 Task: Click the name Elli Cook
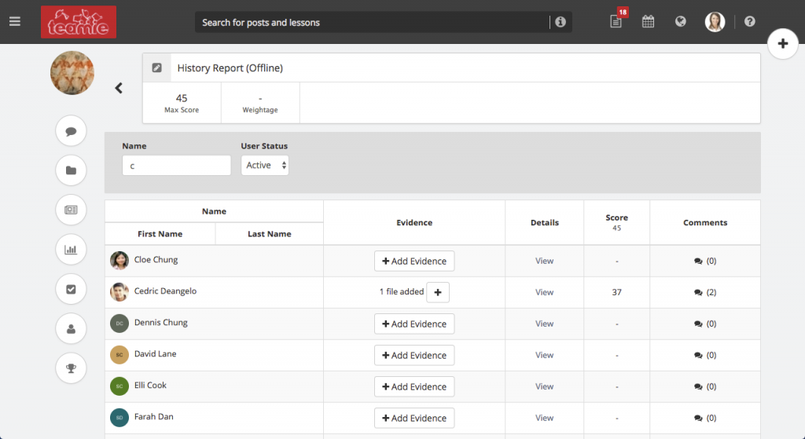150,385
